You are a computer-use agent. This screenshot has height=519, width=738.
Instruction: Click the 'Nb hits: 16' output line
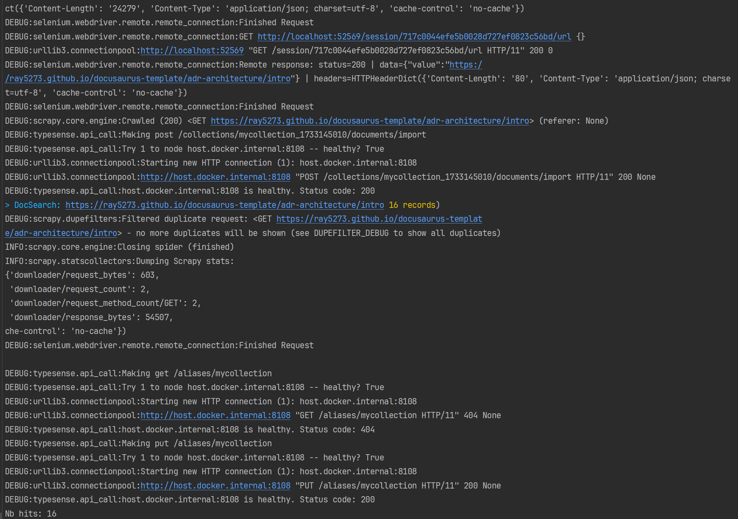(x=31, y=514)
